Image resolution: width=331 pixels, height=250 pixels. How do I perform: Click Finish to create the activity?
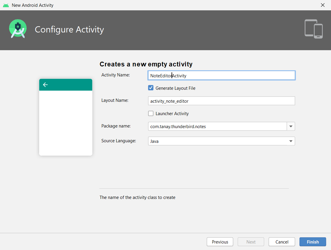click(313, 242)
